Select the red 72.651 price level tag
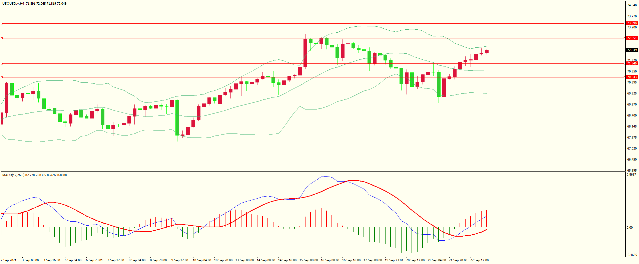This screenshot has width=639, height=264. [x=632, y=38]
